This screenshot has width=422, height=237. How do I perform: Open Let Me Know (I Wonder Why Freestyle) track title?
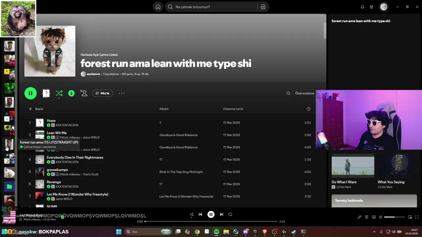pos(77,195)
